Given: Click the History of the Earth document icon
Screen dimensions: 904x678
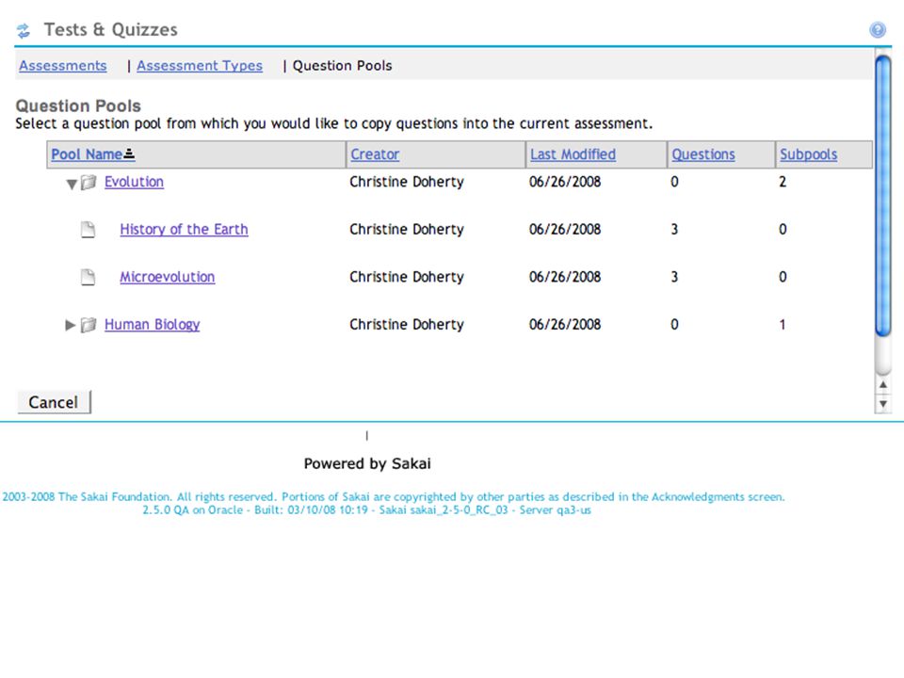Looking at the screenshot, I should pos(88,230).
